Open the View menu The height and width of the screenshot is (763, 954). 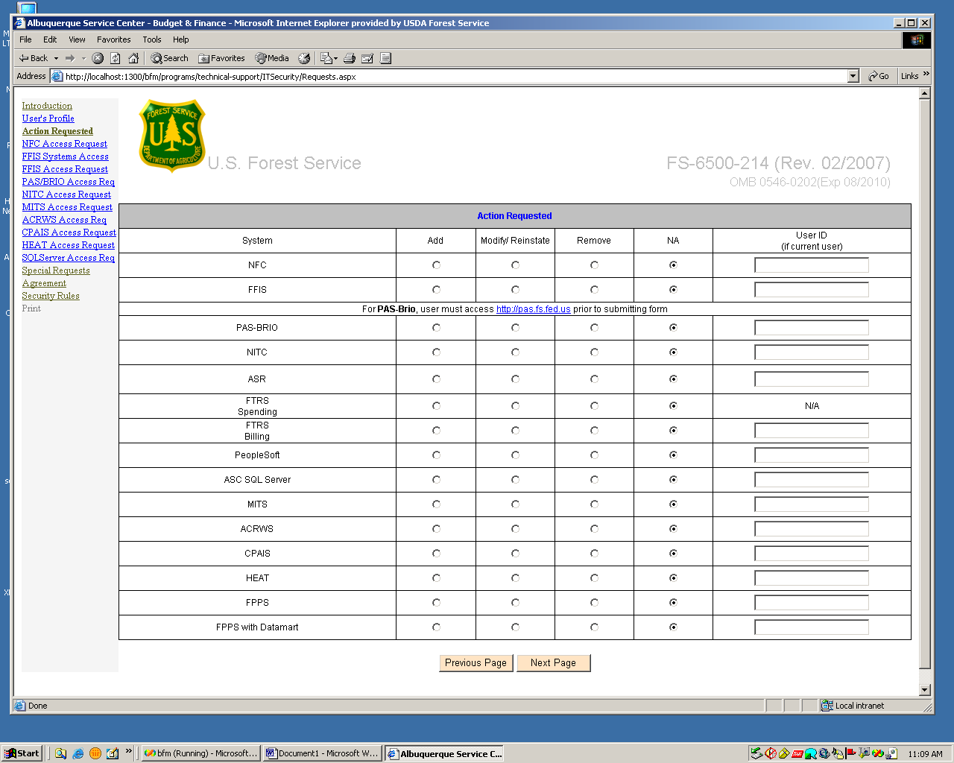point(77,39)
